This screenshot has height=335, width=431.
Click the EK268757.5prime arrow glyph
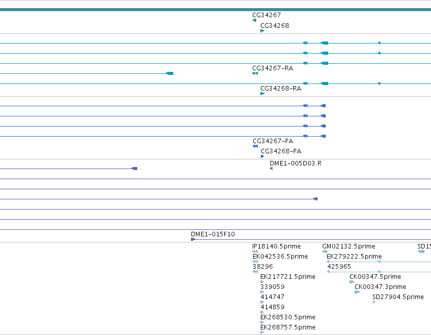[262, 332]
